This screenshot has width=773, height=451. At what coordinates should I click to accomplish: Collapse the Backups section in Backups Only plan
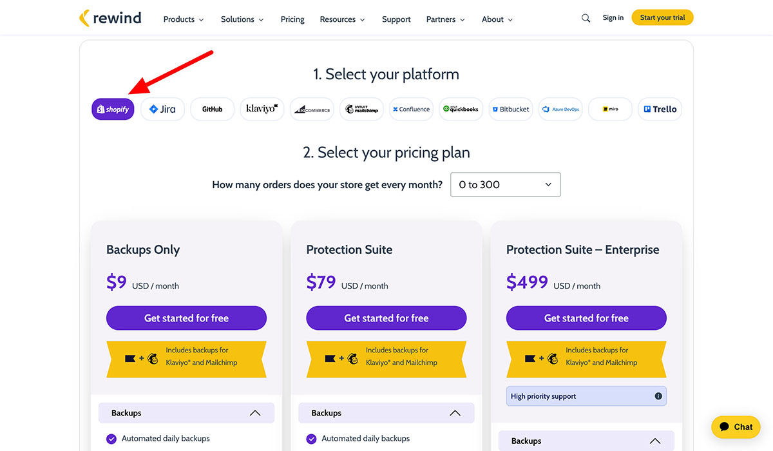[x=256, y=412]
